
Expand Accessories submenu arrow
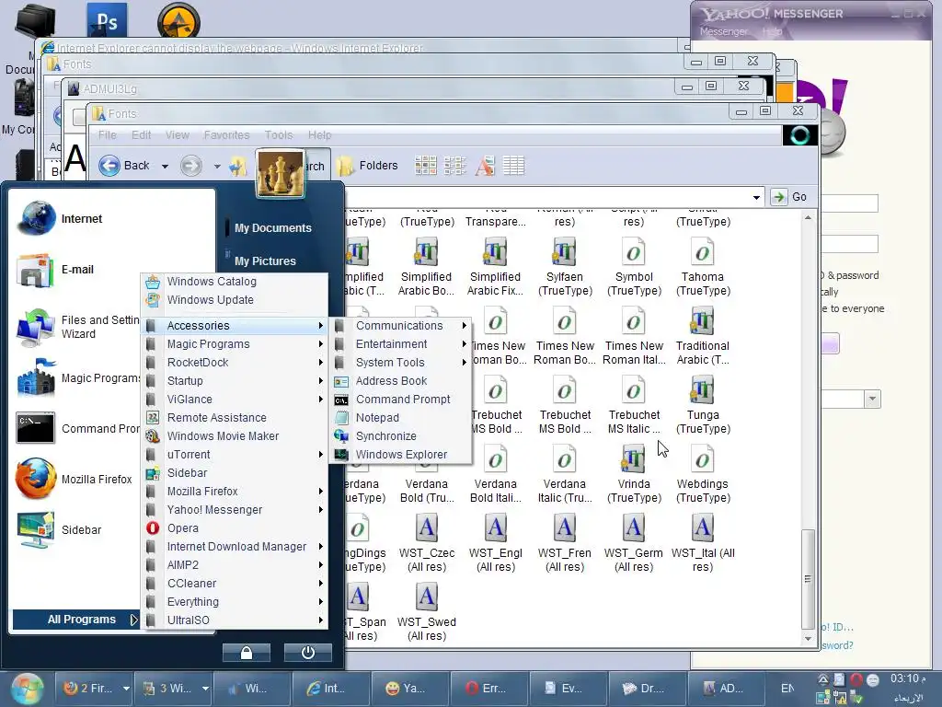[321, 326]
